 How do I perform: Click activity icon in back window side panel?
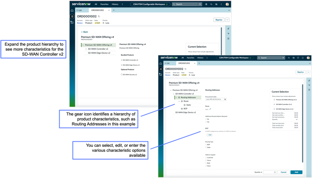tap(228, 34)
